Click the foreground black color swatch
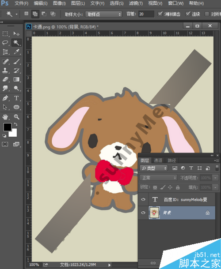 (8, 127)
